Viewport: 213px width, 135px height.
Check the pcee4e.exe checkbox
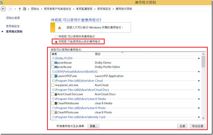point(53,67)
